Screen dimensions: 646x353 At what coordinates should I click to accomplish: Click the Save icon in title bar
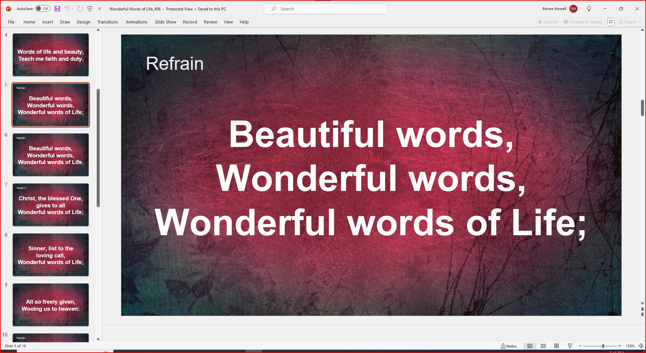pos(57,9)
